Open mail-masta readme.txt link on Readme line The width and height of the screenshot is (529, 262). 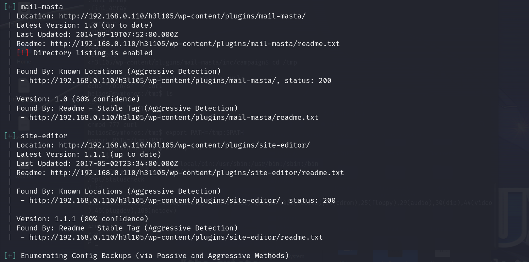pos(195,44)
